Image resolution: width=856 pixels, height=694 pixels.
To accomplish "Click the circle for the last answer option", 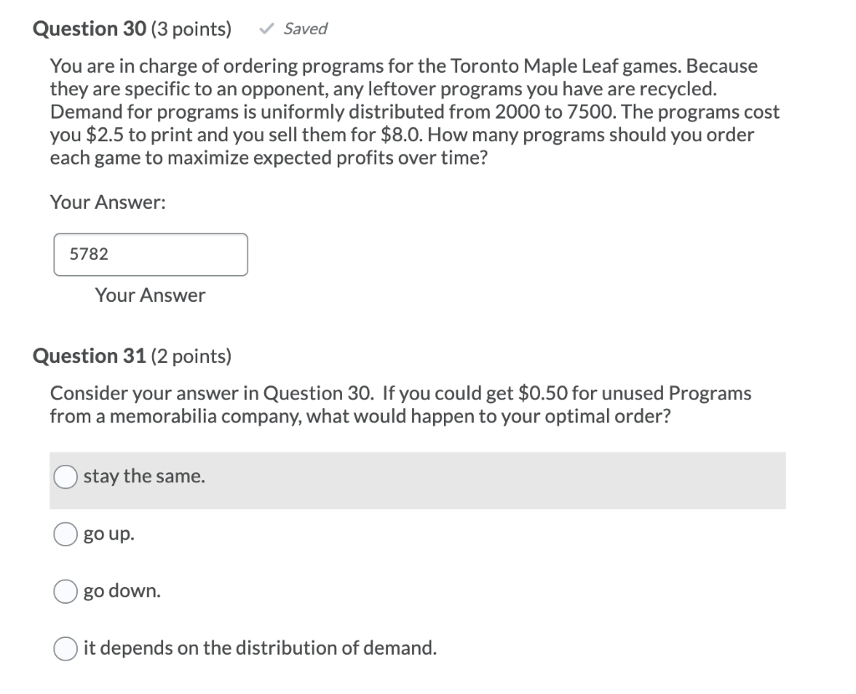I will coord(65,647).
